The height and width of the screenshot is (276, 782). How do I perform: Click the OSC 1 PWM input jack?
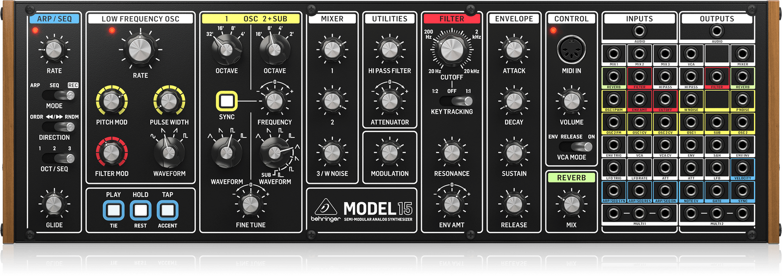614,99
